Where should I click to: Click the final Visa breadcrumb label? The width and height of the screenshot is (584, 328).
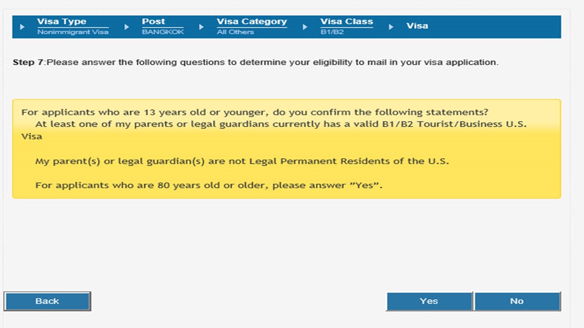coord(417,26)
